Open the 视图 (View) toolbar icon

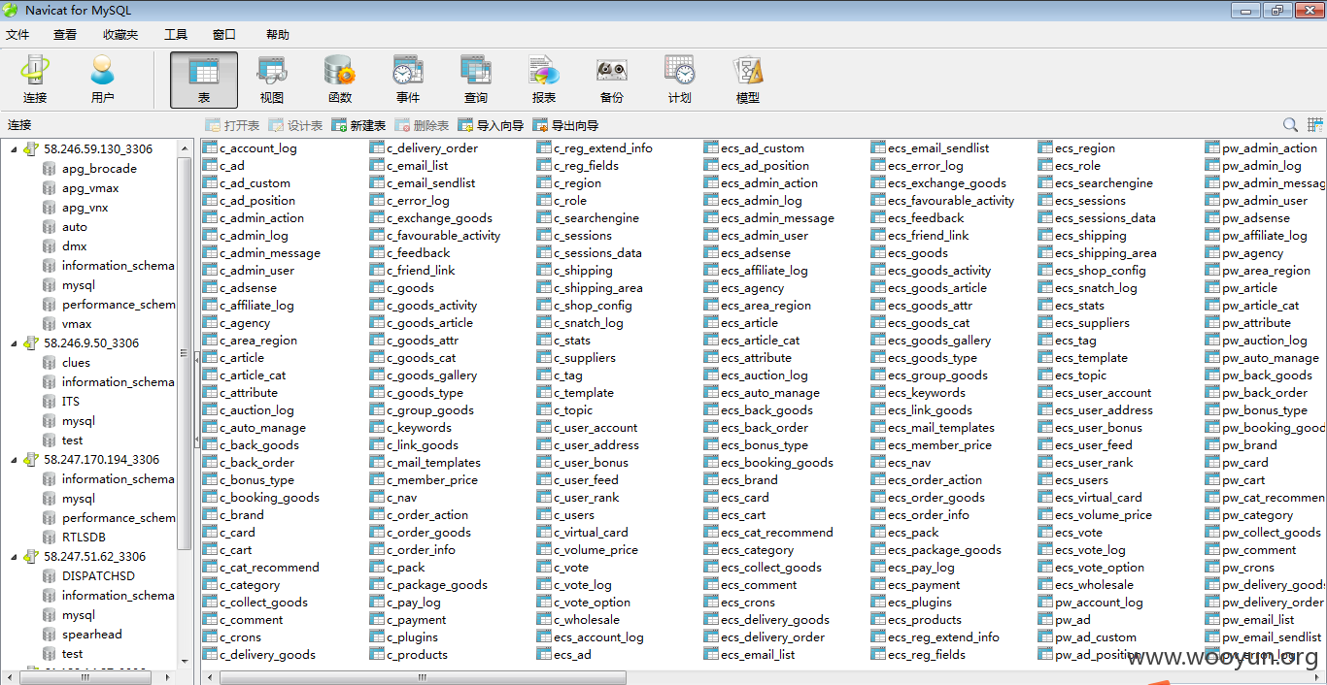point(272,80)
